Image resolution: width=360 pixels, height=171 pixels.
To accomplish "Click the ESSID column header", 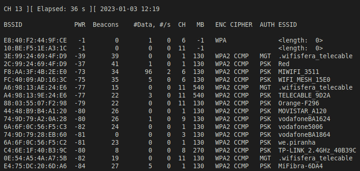I will click(x=288, y=24).
